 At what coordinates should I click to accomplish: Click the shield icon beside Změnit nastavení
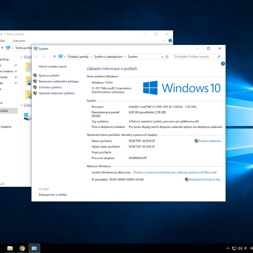pos(196,141)
